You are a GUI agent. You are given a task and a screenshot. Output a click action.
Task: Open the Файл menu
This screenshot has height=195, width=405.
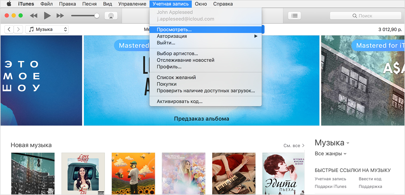click(46, 4)
